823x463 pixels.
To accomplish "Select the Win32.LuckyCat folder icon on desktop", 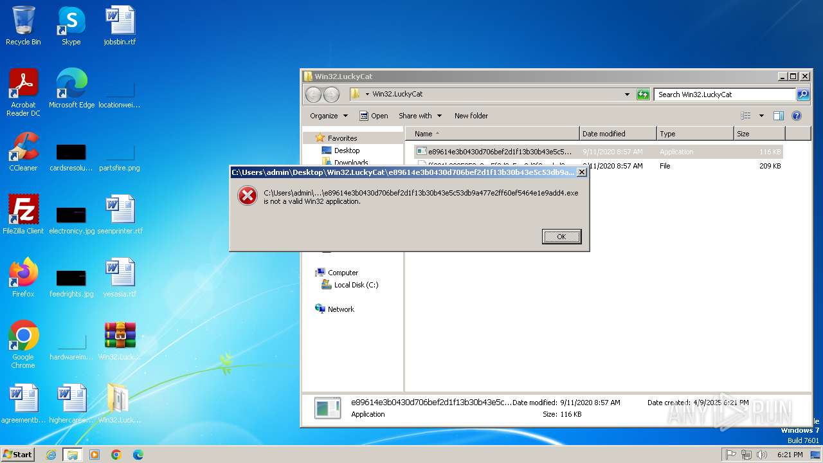I will 120,404.
